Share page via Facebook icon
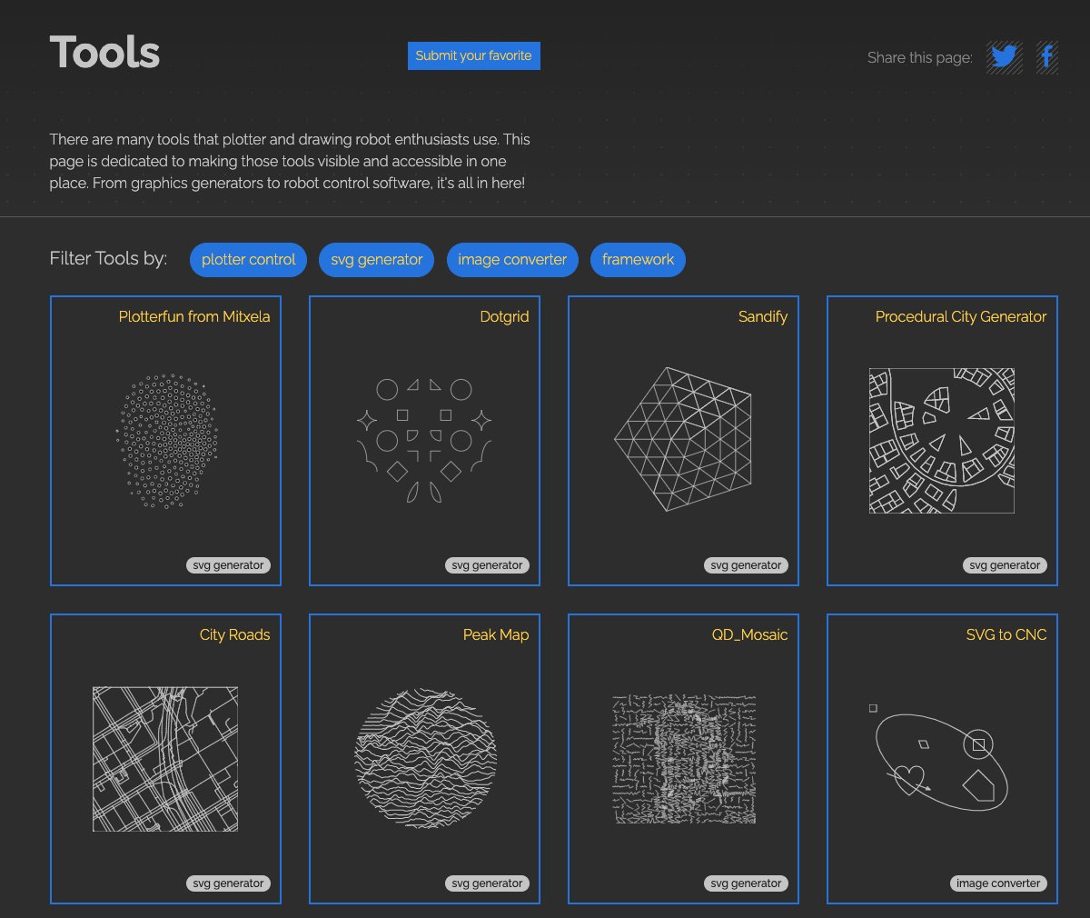1090x918 pixels. (x=1047, y=57)
